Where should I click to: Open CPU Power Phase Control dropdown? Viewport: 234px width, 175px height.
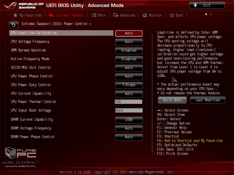pos(129,77)
